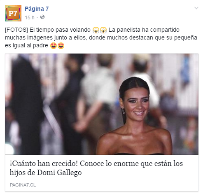Click the first heart-eyes emoji
Image resolution: width=203 pixels, height=196 pixels.
(x=54, y=46)
